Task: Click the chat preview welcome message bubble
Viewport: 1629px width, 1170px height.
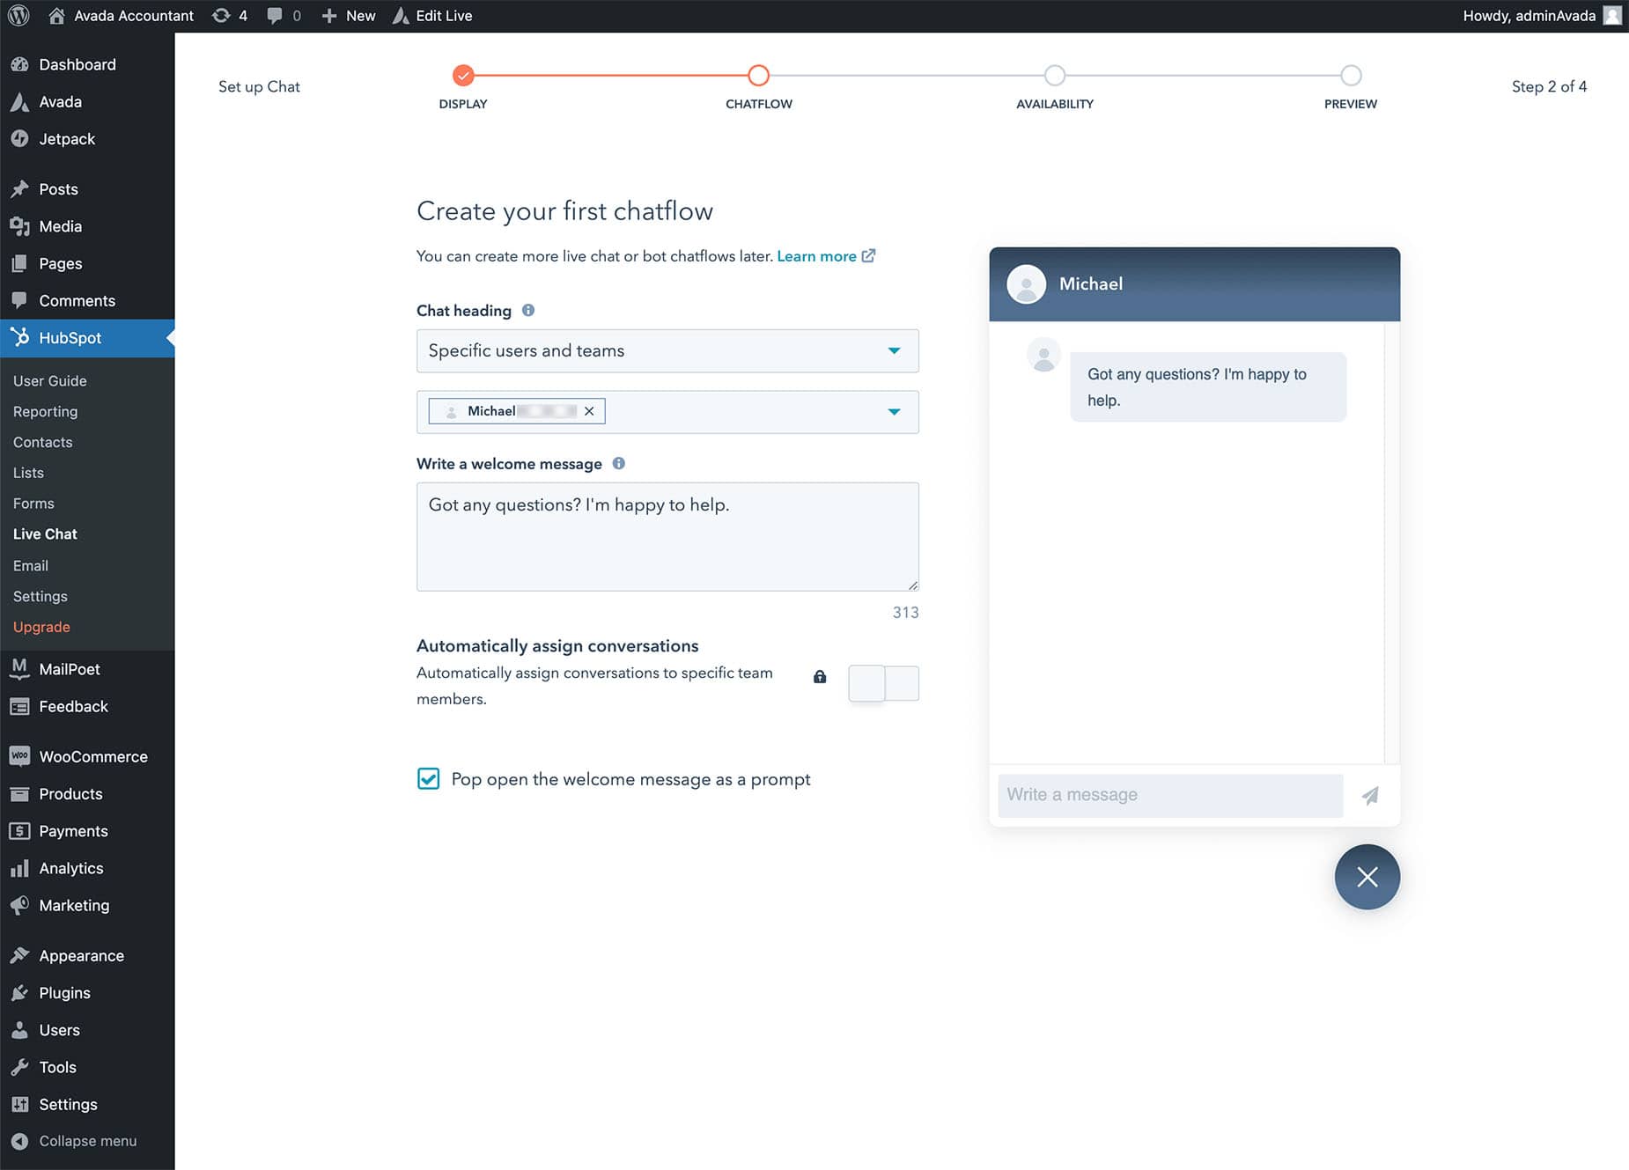Action: pyautogui.click(x=1208, y=386)
